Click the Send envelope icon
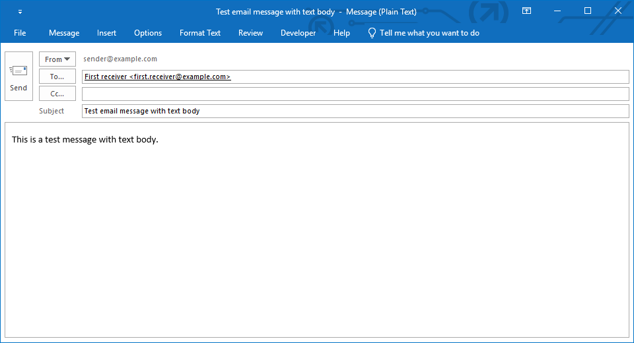 pyautogui.click(x=18, y=71)
